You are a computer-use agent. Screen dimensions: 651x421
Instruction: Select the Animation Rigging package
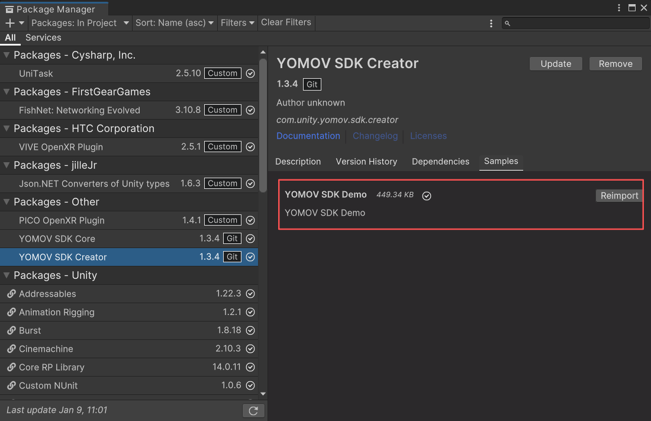(129, 312)
